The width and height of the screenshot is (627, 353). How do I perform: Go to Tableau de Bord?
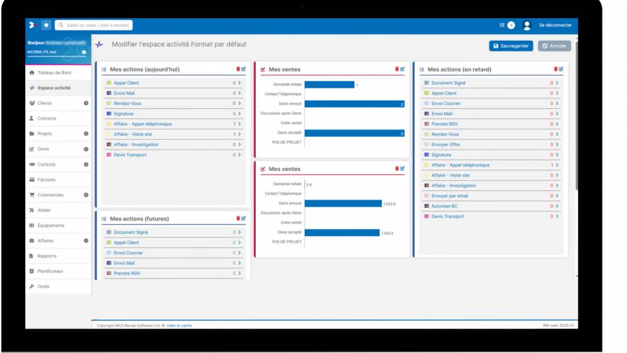[x=54, y=73]
